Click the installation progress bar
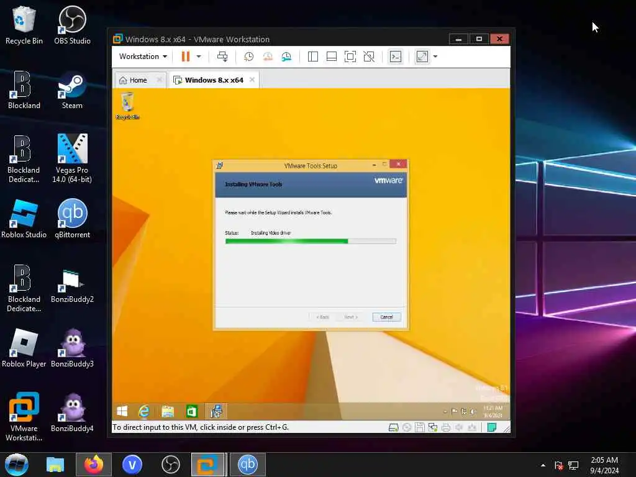Image resolution: width=636 pixels, height=477 pixels. 311,242
